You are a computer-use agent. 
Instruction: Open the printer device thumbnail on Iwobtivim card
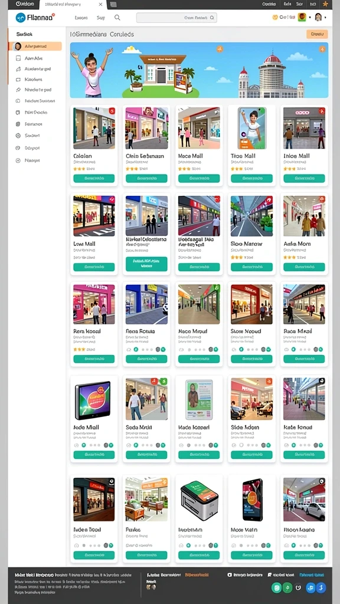click(x=200, y=500)
